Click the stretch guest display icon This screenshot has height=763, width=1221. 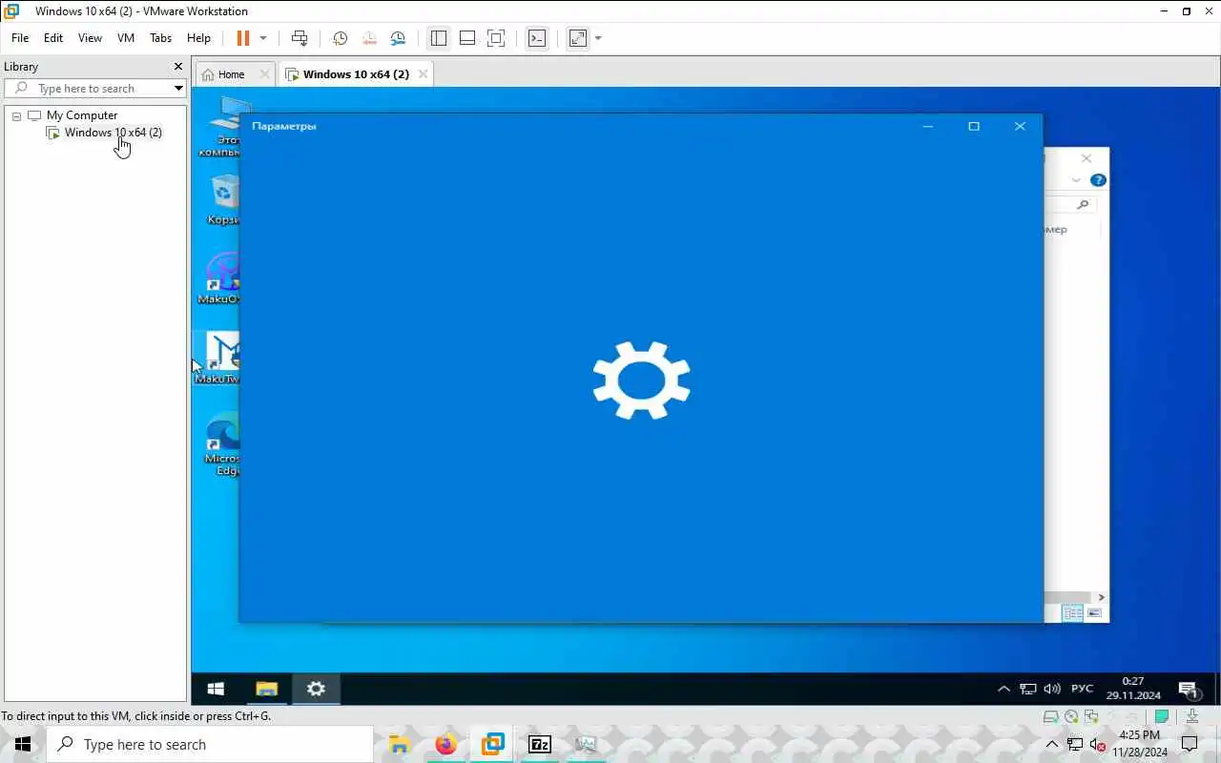578,38
